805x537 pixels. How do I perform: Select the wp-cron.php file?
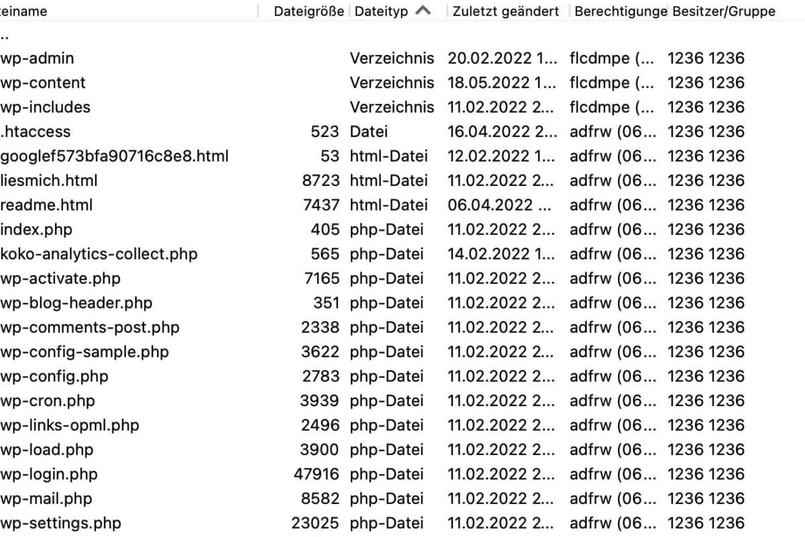point(48,401)
